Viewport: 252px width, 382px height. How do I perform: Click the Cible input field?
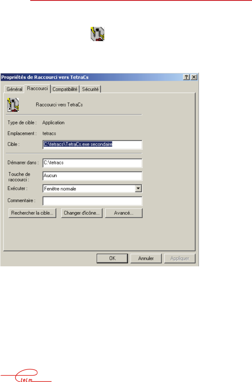tap(92, 145)
